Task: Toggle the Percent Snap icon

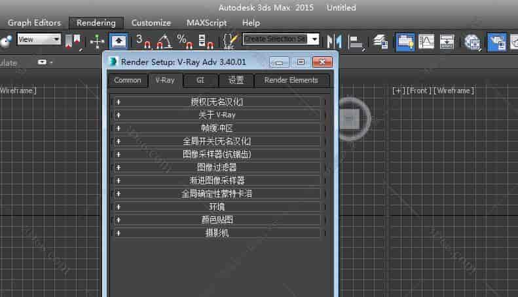Action: [185, 41]
